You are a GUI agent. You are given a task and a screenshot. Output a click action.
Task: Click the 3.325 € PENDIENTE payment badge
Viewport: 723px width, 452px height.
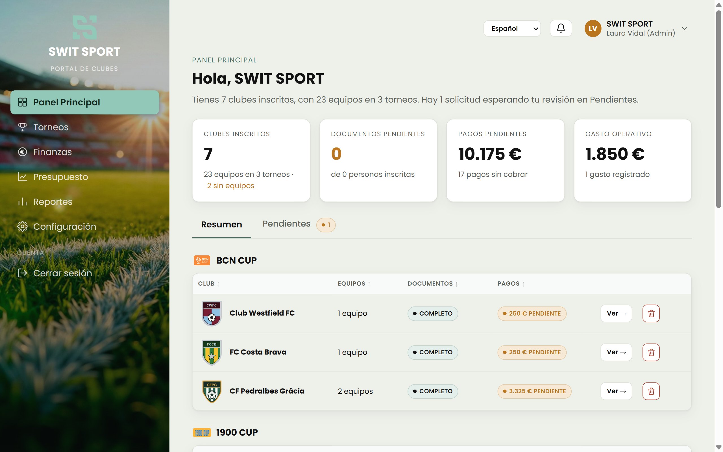pyautogui.click(x=534, y=391)
